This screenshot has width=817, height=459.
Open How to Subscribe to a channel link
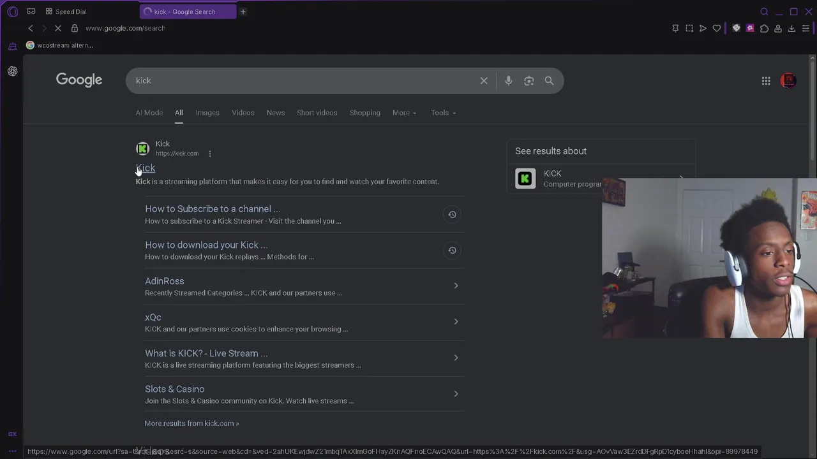pos(213,209)
